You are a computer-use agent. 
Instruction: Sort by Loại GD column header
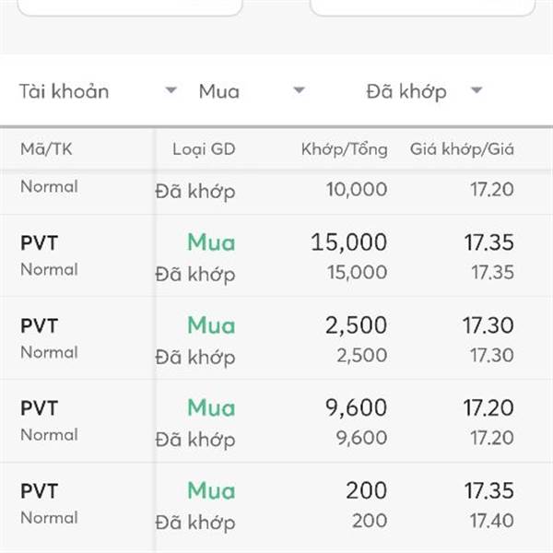point(204,149)
